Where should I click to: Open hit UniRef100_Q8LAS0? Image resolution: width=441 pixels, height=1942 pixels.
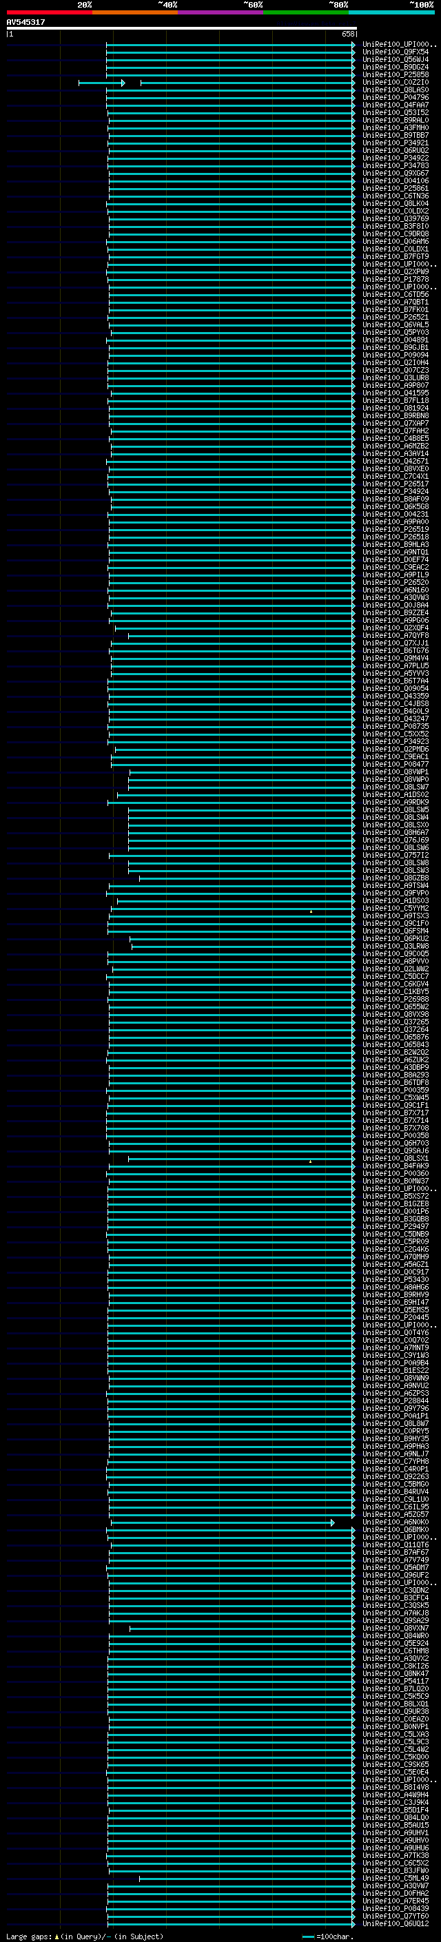tap(395, 90)
